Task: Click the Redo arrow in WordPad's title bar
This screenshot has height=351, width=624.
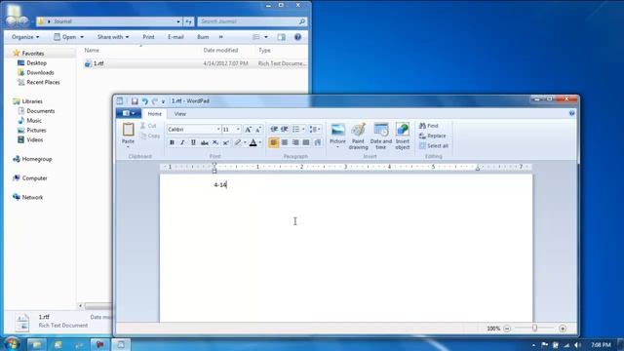Action: (154, 101)
